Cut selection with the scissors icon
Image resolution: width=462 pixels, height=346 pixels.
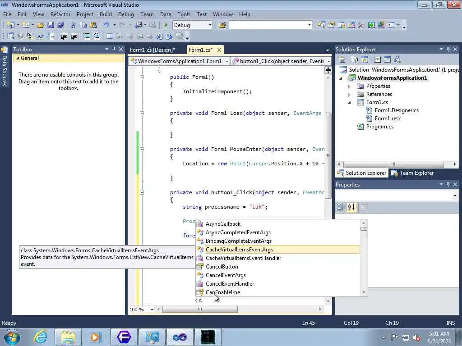74,25
